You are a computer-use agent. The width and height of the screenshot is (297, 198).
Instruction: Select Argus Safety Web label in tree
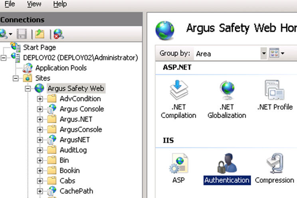[76, 88]
